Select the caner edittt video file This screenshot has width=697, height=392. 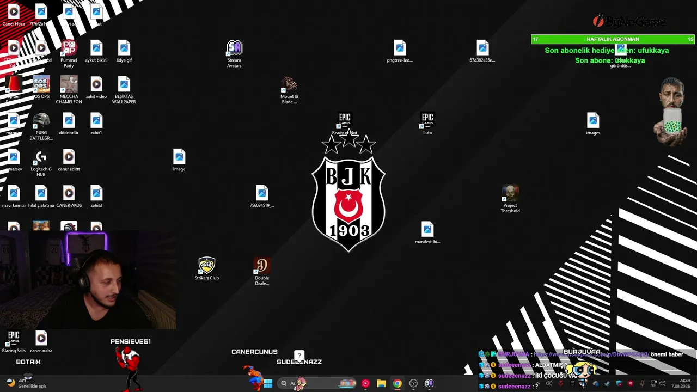69,161
